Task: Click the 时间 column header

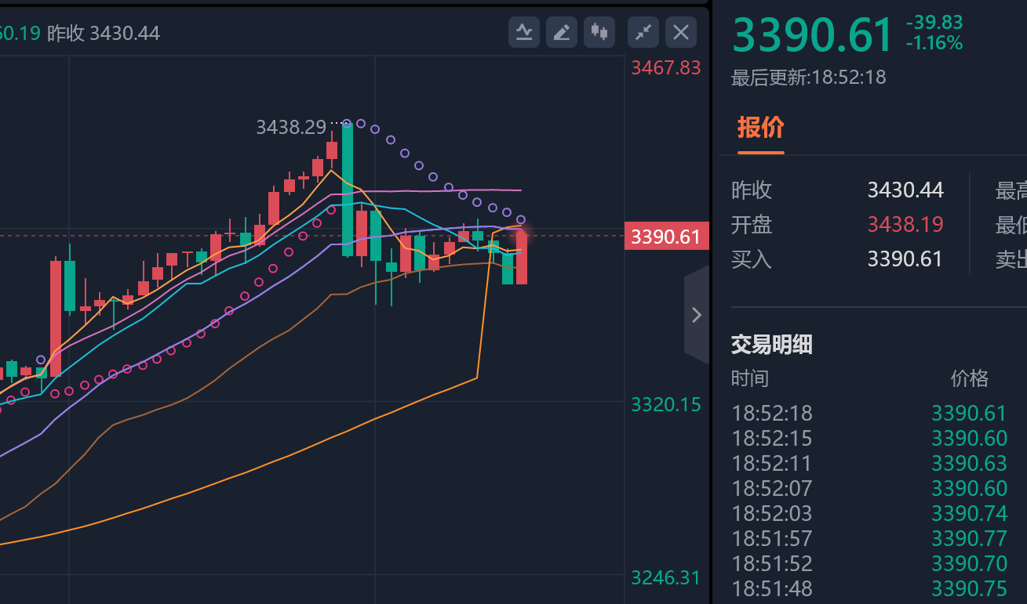Action: tap(750, 379)
